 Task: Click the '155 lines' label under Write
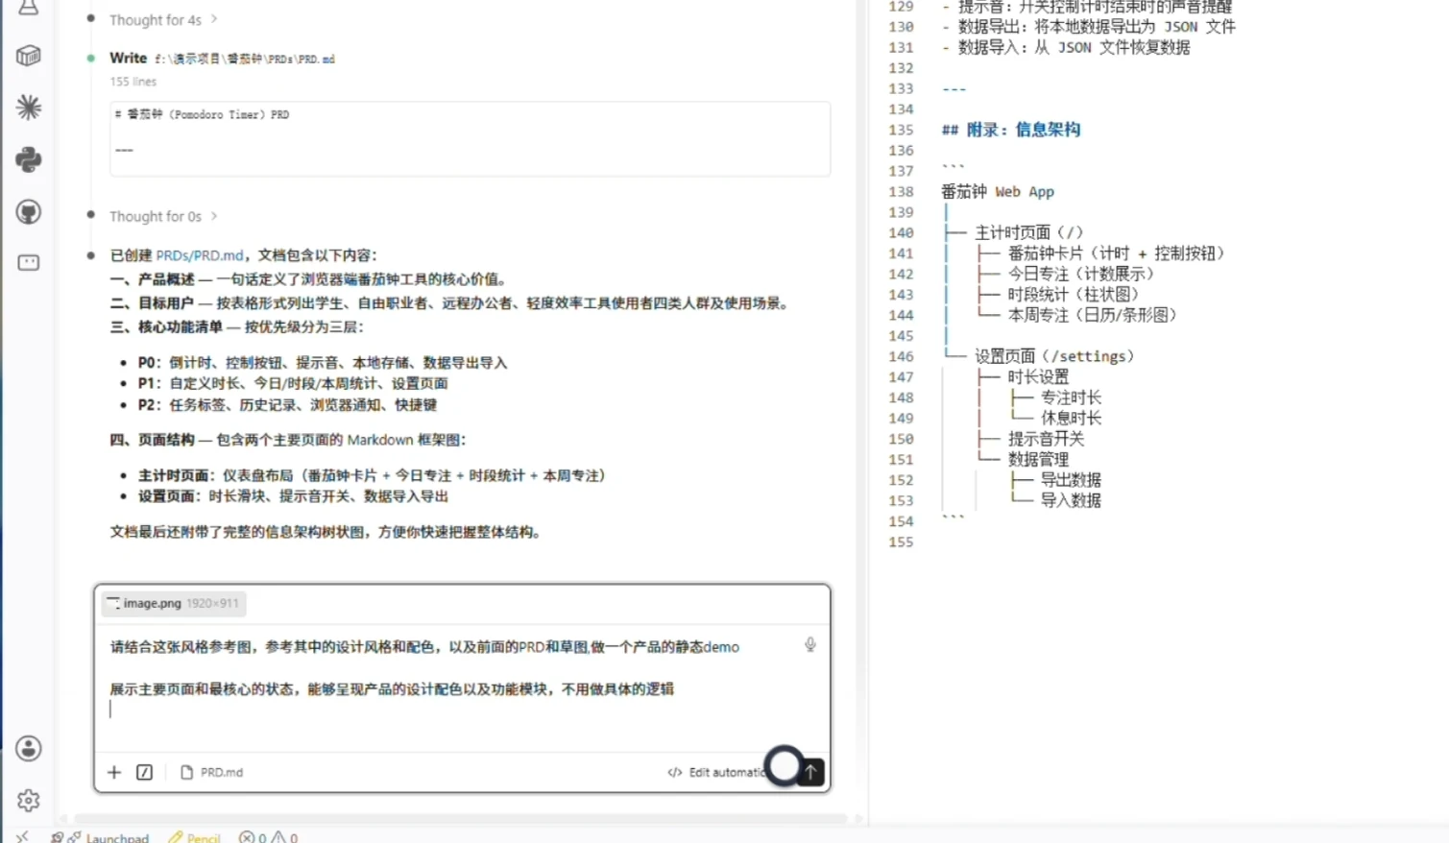pos(133,82)
